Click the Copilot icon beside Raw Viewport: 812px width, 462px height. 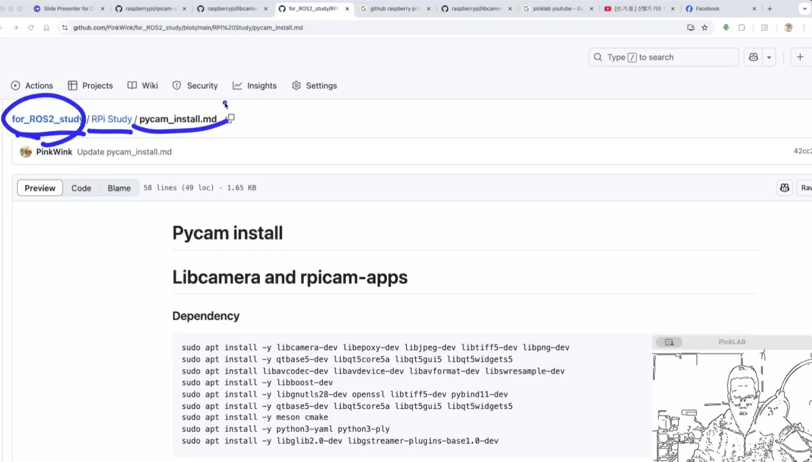point(784,188)
